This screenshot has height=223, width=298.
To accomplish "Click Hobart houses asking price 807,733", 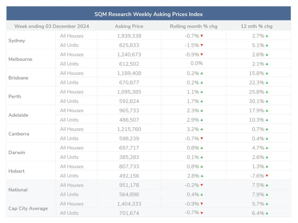I will (129, 166).
